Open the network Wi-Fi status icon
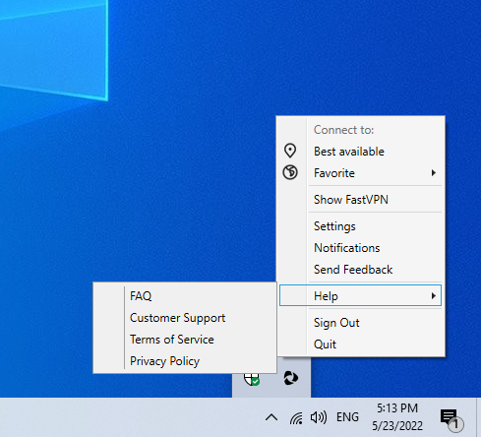The width and height of the screenshot is (481, 437). point(296,417)
